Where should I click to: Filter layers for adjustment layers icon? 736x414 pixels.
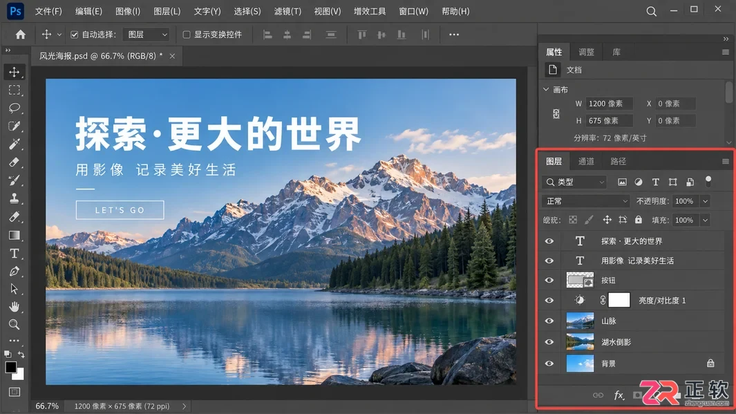pyautogui.click(x=639, y=182)
